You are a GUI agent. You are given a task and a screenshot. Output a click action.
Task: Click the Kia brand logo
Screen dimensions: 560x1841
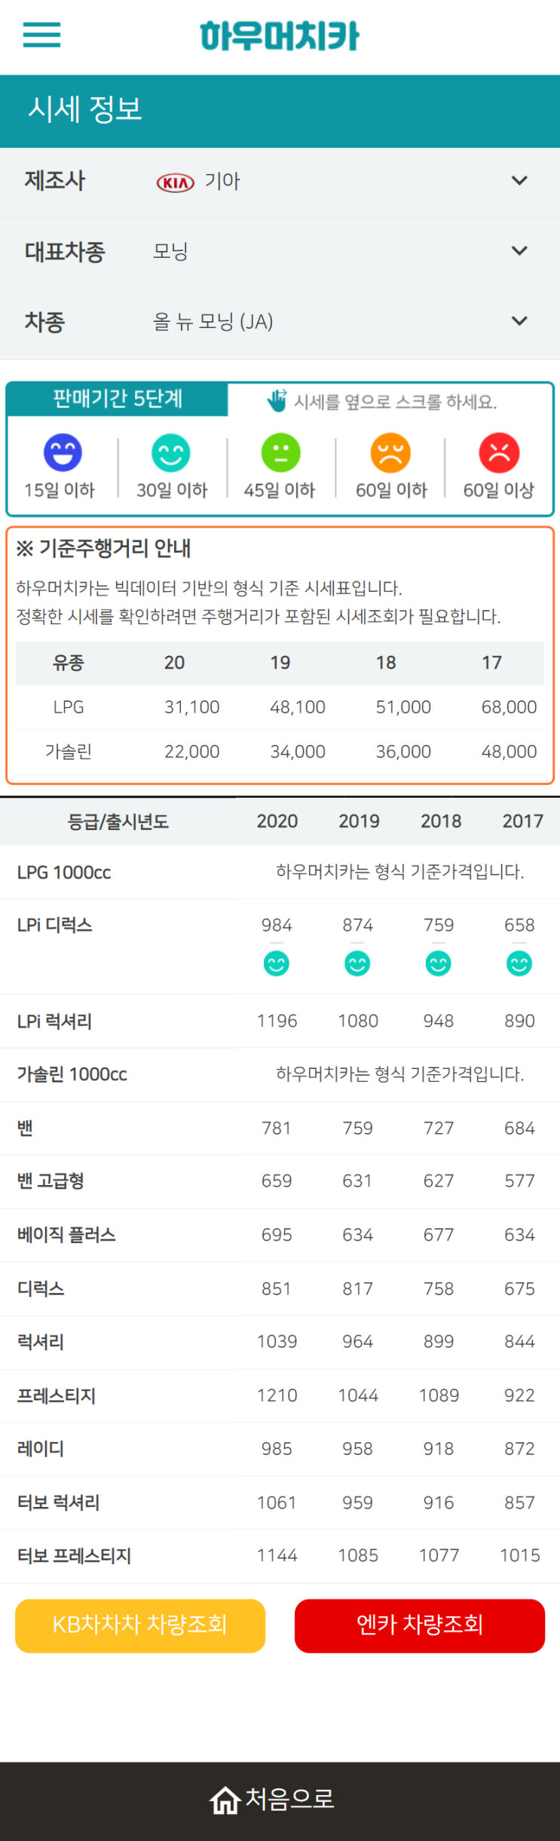tap(176, 182)
